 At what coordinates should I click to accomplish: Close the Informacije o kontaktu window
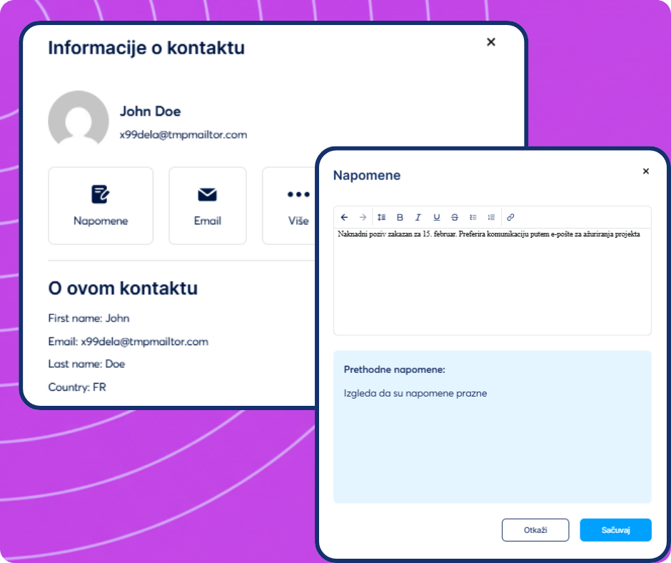[x=491, y=41]
